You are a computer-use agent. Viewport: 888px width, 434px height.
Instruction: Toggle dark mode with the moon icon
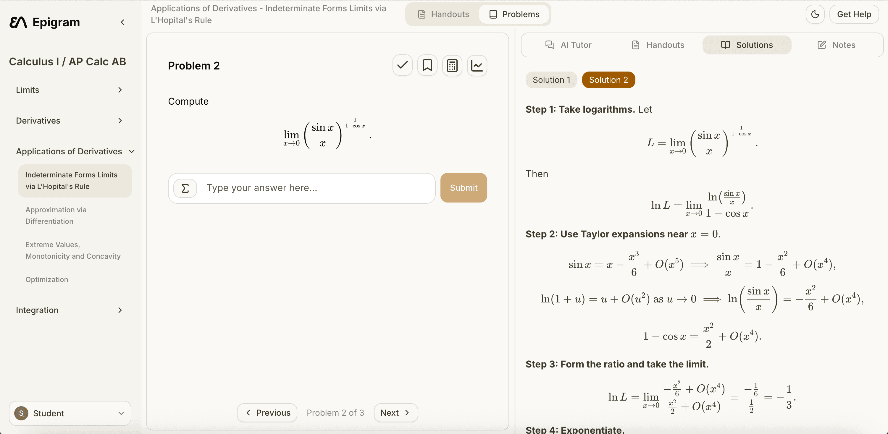tap(815, 14)
